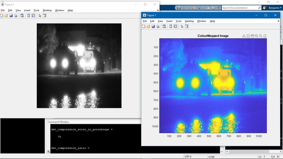Viewport: 283px width, 159px height.
Task: Click Print Figure icon in Figure 3 toolbar
Action: (x=16, y=16)
